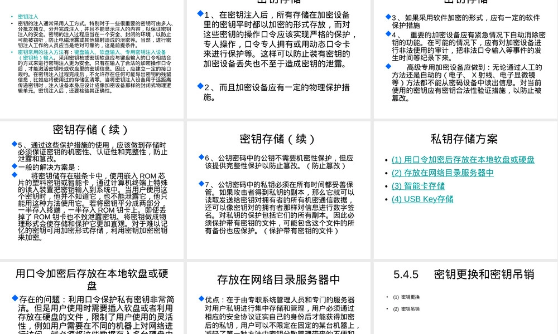Screen dimensions: 558x334
Task: Click bullet 5、通过这些保护措施的使用
Action: click(x=93, y=152)
